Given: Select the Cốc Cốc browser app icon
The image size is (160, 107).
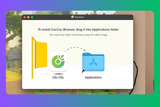Looking at the screenshot, I should pyautogui.click(x=58, y=62).
